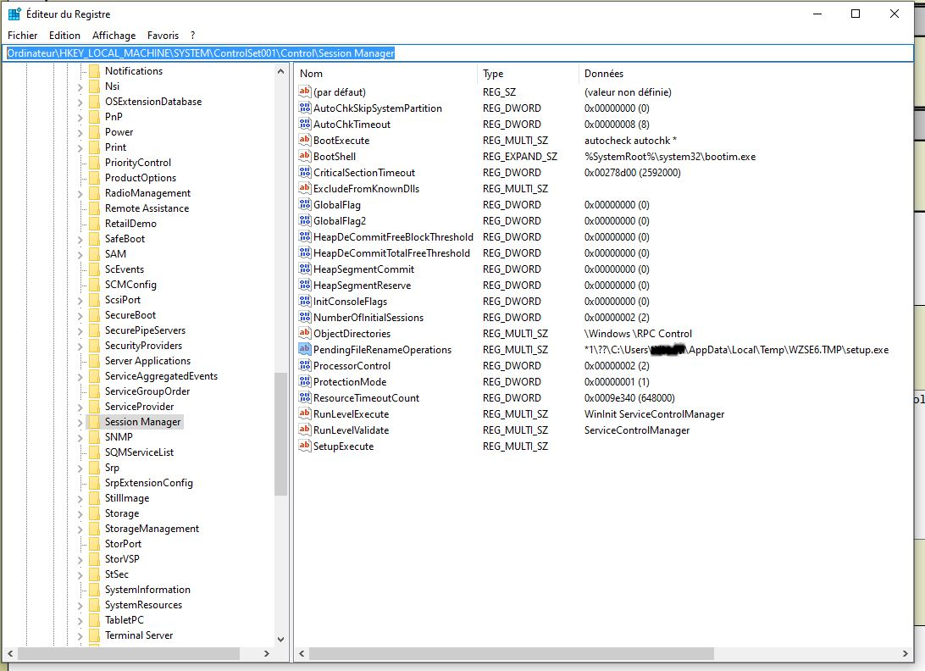Select the Remote Assistance tree key
Viewport: 925px width, 671px height.
(147, 208)
